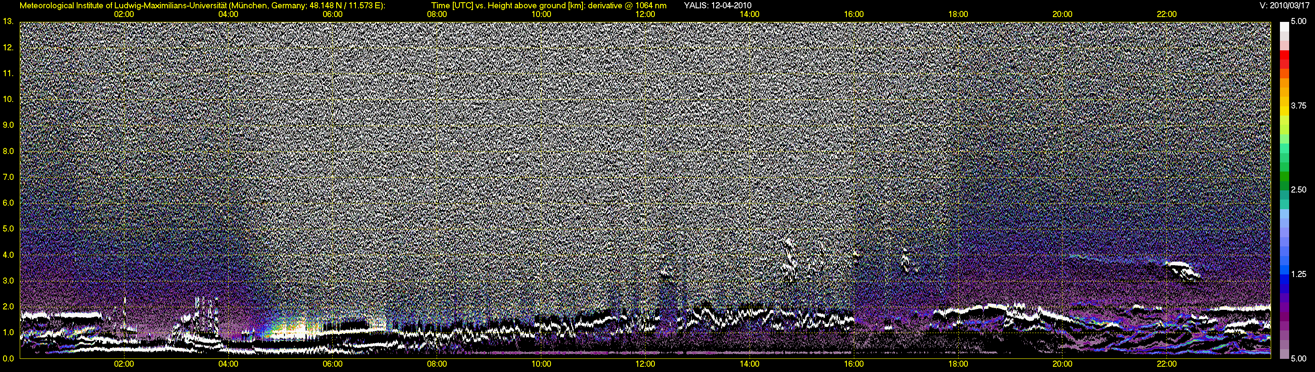
Task: Click the 10. km height axis label
Action: tap(8, 99)
